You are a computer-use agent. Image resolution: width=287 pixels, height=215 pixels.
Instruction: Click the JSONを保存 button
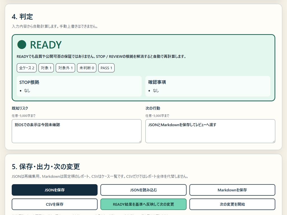55,190
